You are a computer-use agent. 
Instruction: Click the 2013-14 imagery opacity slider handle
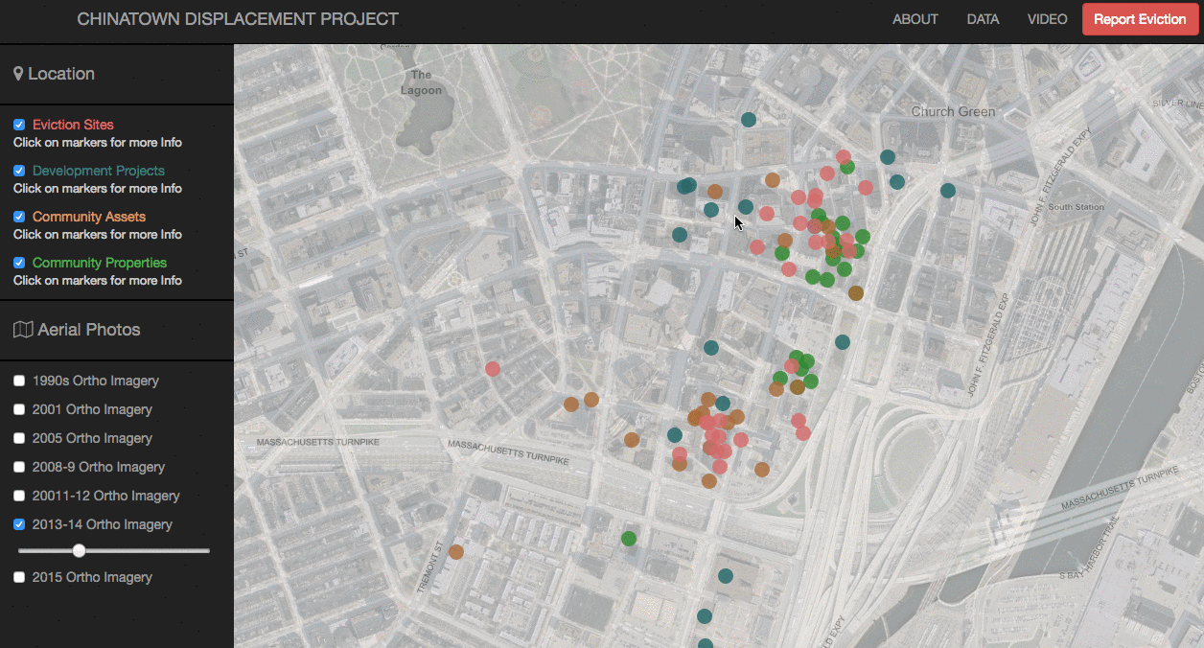tap(80, 550)
